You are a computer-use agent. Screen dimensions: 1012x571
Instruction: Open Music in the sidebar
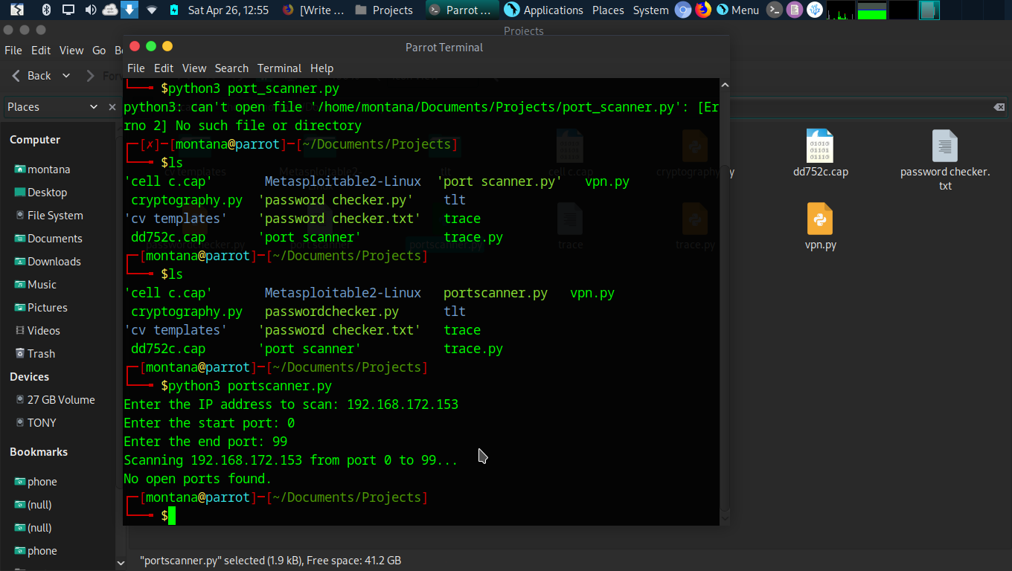[x=36, y=284]
